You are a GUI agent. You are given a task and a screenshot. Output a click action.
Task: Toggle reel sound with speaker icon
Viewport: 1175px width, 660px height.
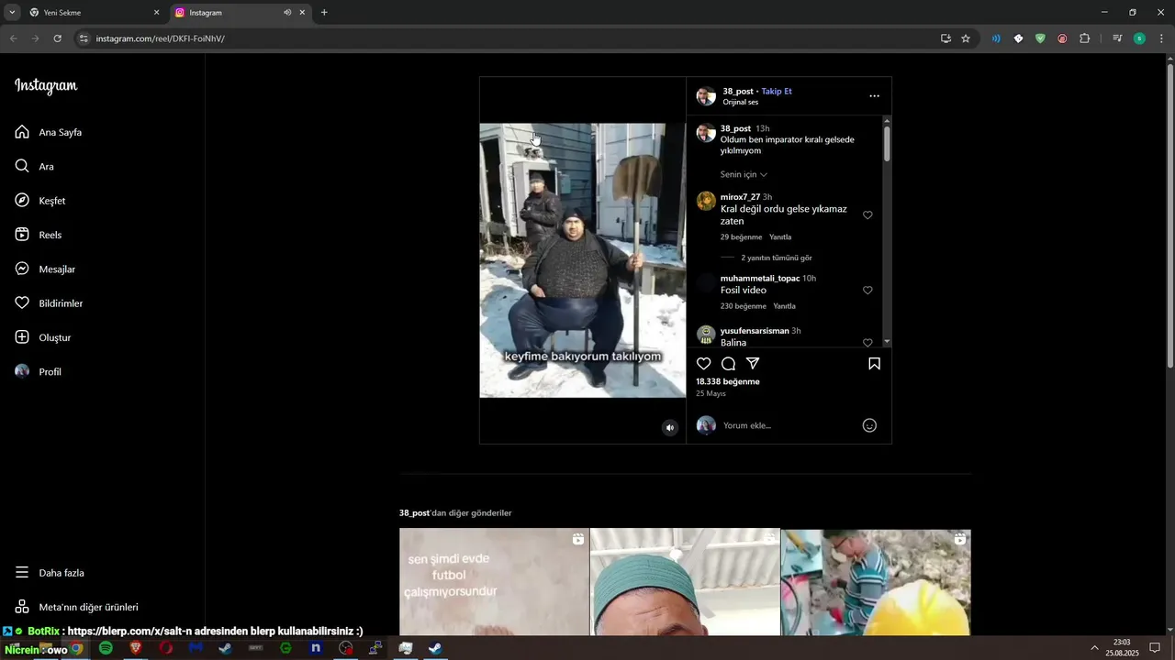(x=670, y=428)
